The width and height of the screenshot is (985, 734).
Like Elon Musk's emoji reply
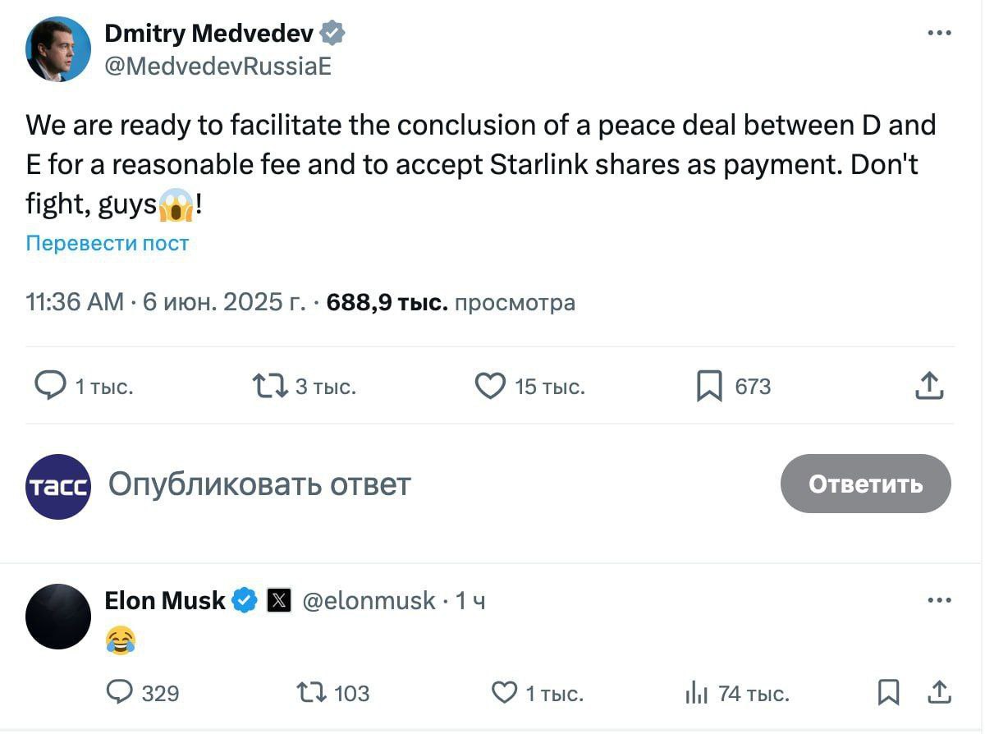[504, 693]
